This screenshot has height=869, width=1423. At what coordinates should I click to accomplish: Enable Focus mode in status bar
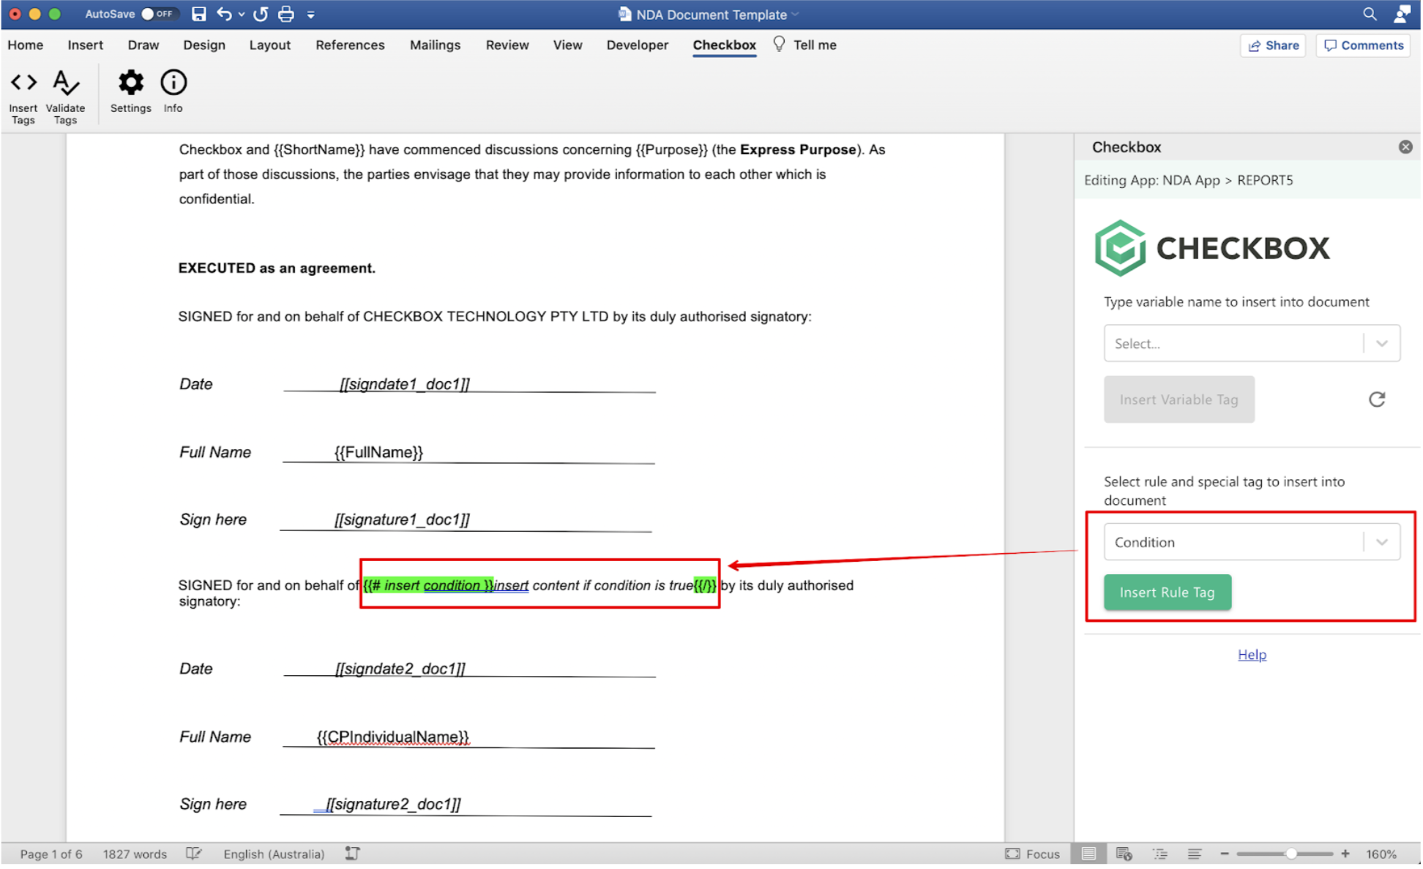tap(1033, 854)
